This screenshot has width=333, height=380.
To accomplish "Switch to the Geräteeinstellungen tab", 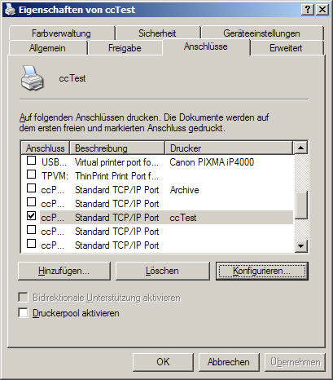I will click(261, 33).
